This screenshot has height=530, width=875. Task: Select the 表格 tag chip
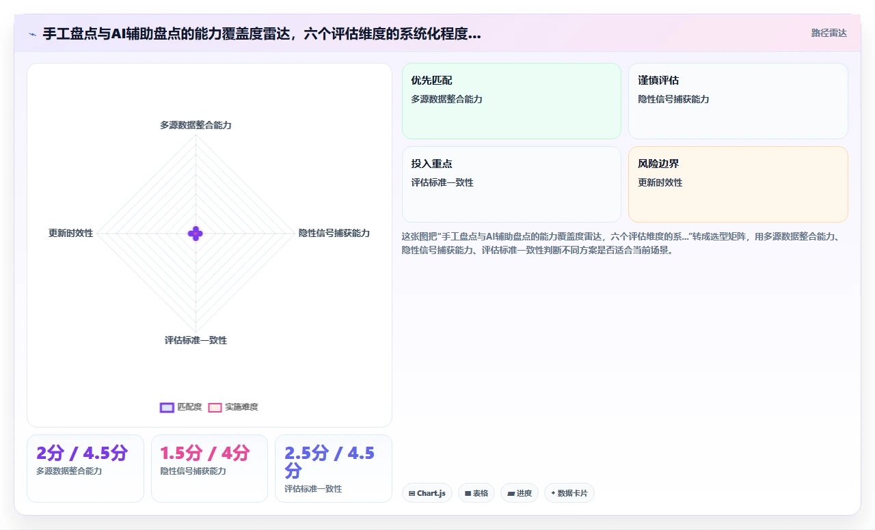point(476,493)
